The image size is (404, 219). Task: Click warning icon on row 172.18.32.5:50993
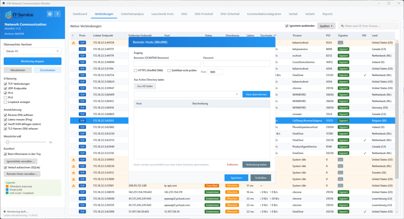[73, 160]
